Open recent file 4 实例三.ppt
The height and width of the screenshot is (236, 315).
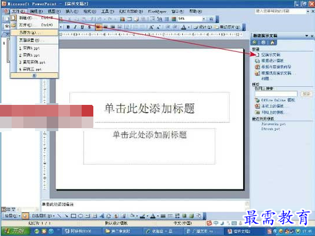pyautogui.click(x=34, y=69)
